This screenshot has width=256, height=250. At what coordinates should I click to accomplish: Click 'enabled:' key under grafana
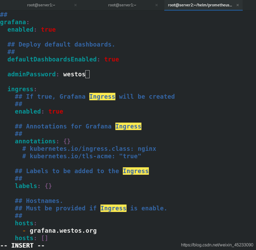point(22,30)
